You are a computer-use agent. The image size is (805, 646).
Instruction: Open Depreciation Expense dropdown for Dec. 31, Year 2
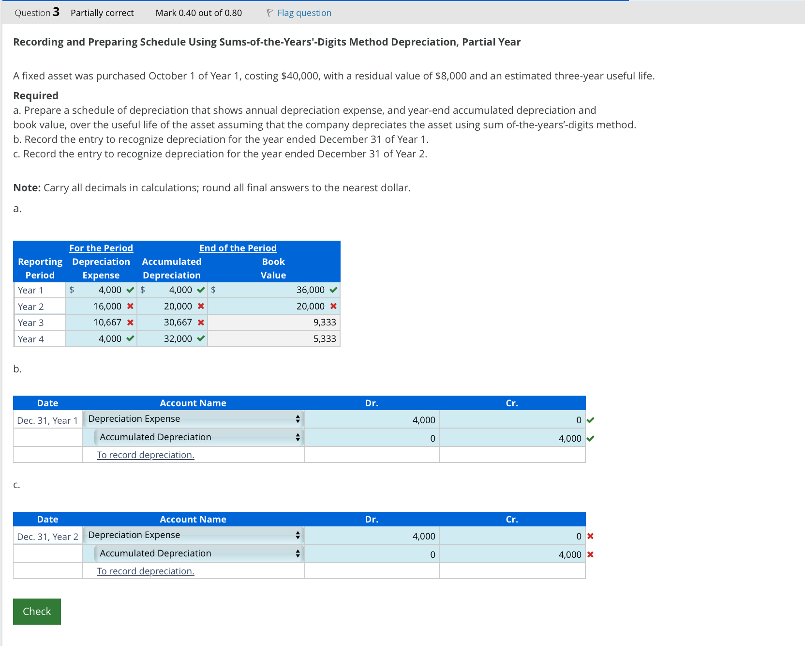click(x=194, y=535)
